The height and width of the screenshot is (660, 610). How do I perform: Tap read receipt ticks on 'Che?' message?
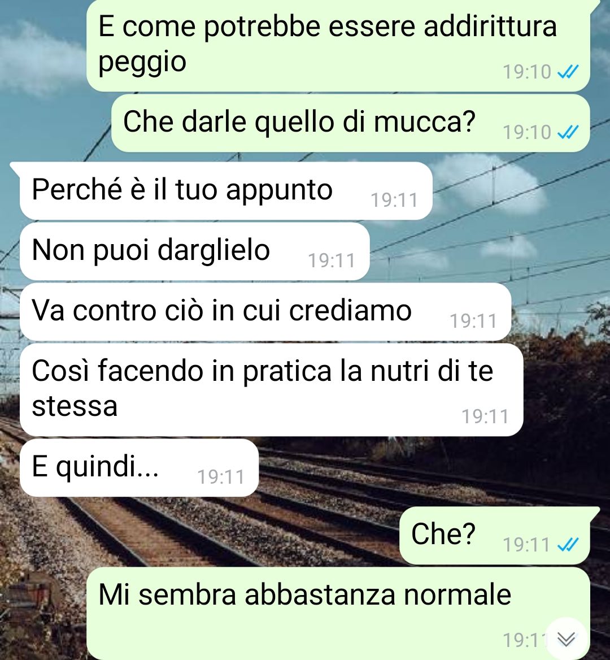568,545
